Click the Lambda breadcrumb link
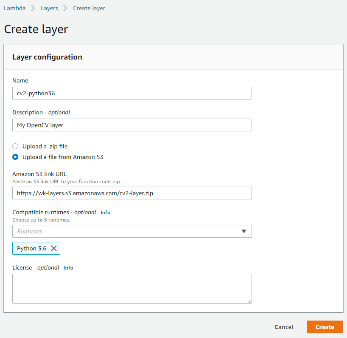 pyautogui.click(x=14, y=8)
